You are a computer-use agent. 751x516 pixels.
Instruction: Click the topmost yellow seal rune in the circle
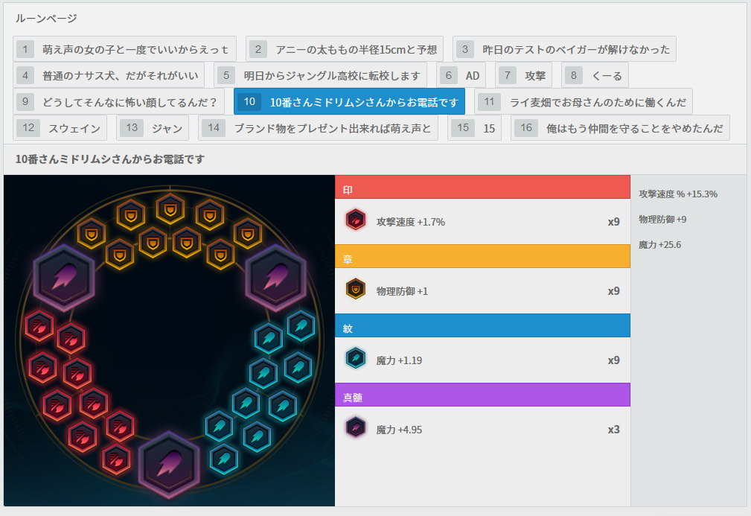pyautogui.click(x=170, y=209)
